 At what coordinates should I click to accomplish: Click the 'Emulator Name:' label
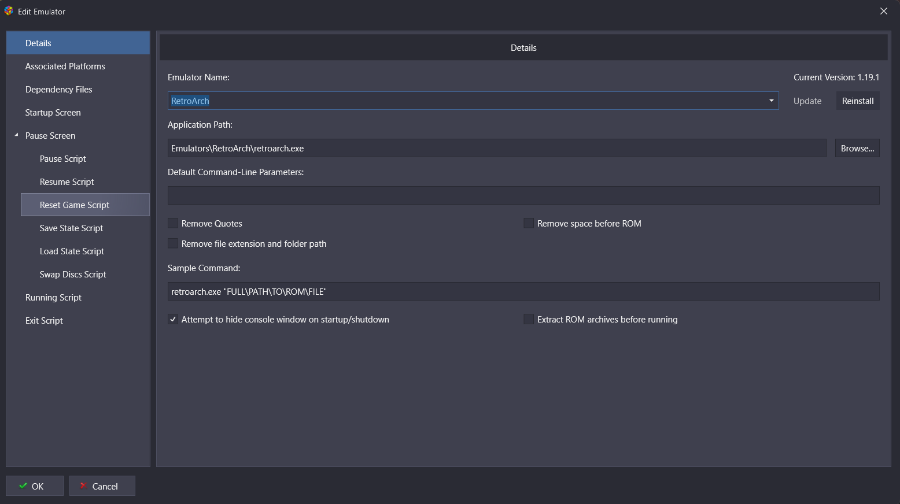pos(198,77)
